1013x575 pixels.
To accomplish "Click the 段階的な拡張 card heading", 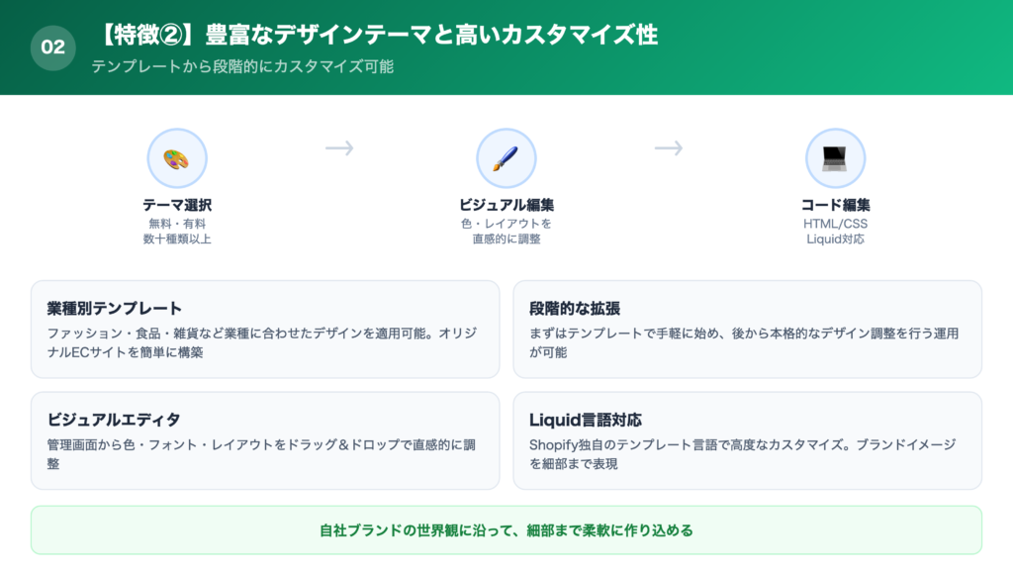I will tap(575, 309).
